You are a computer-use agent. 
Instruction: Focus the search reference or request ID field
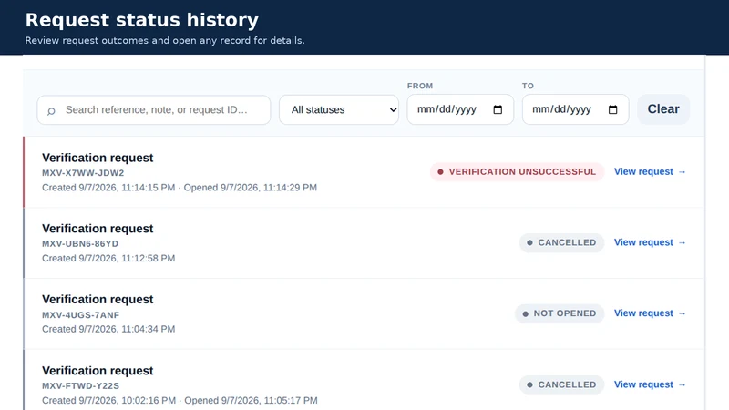coord(154,109)
